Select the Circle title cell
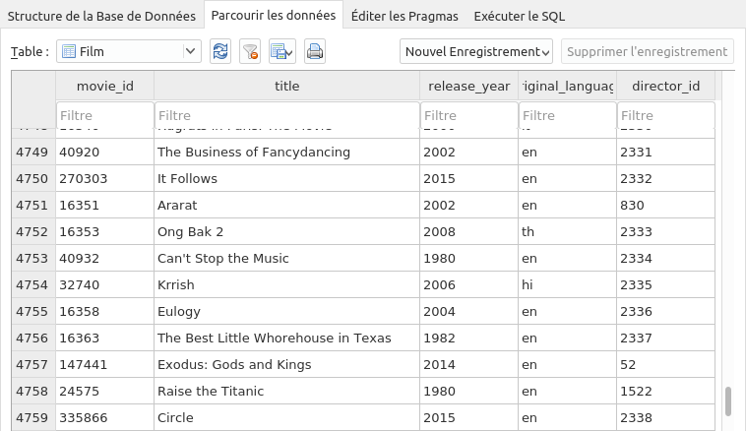The image size is (746, 431). [287, 417]
